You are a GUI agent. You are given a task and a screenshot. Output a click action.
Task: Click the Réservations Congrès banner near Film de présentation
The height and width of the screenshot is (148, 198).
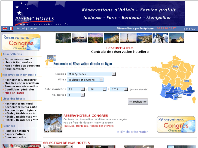(176, 124)
